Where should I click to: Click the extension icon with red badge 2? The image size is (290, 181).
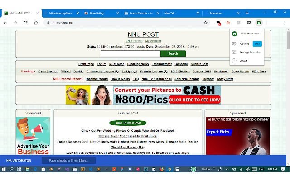[x=218, y=23]
